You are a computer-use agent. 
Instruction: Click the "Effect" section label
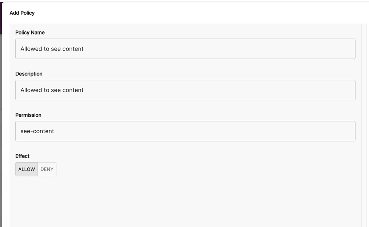pos(22,156)
